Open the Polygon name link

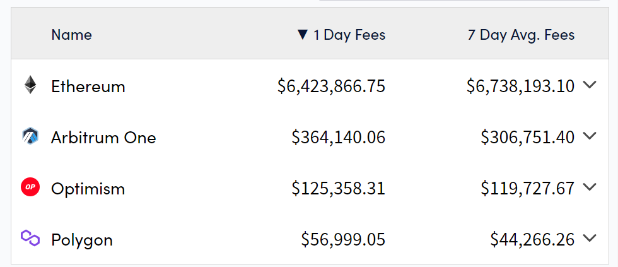click(x=82, y=240)
